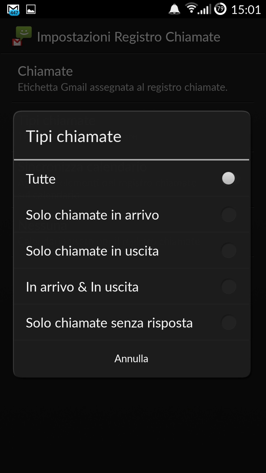The width and height of the screenshot is (266, 473).
Task: Select In arrivo & In uscita radio button
Action: tap(228, 287)
